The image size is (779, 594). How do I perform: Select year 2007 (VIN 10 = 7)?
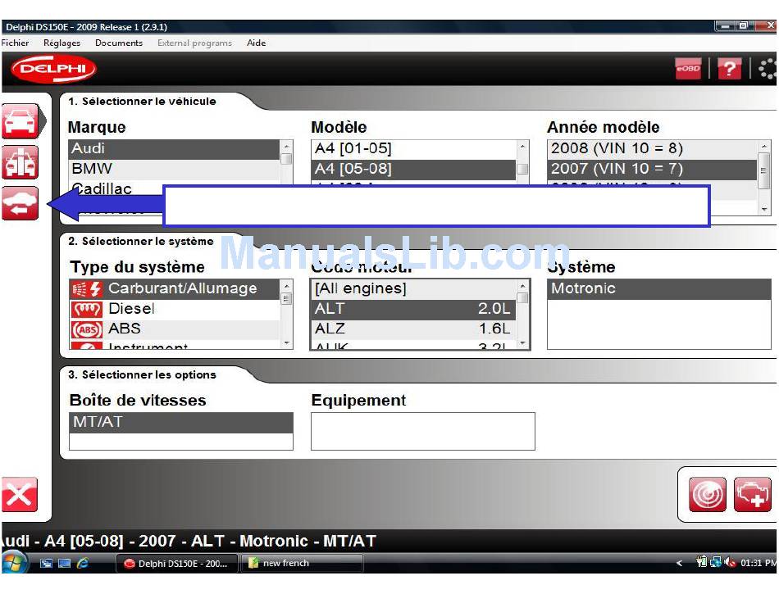[653, 170]
